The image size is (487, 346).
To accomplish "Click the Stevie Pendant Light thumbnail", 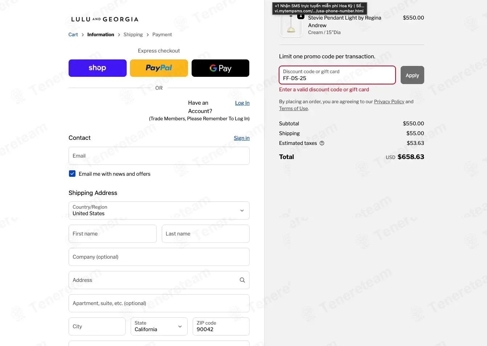I will pos(291,25).
